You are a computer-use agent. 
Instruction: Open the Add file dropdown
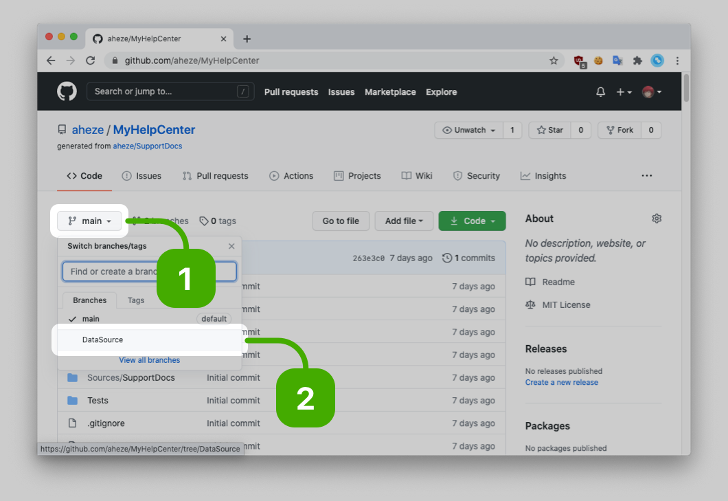point(403,221)
